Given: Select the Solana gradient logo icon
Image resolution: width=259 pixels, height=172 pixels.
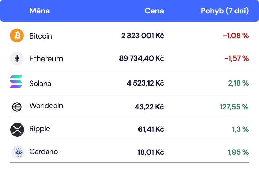Looking at the screenshot, I should click(16, 82).
